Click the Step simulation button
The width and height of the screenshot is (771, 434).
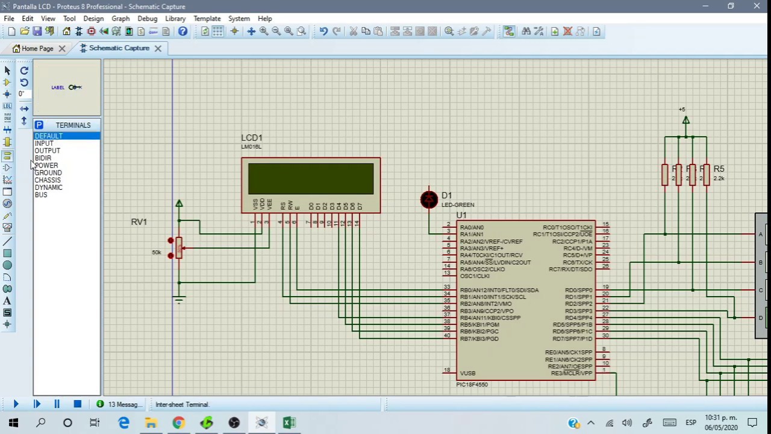[37, 404]
